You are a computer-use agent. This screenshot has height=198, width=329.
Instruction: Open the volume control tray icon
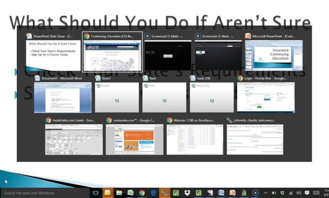point(299,193)
